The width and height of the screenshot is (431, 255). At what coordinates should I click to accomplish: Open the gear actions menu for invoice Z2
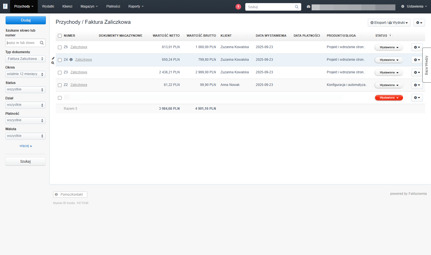417,85
